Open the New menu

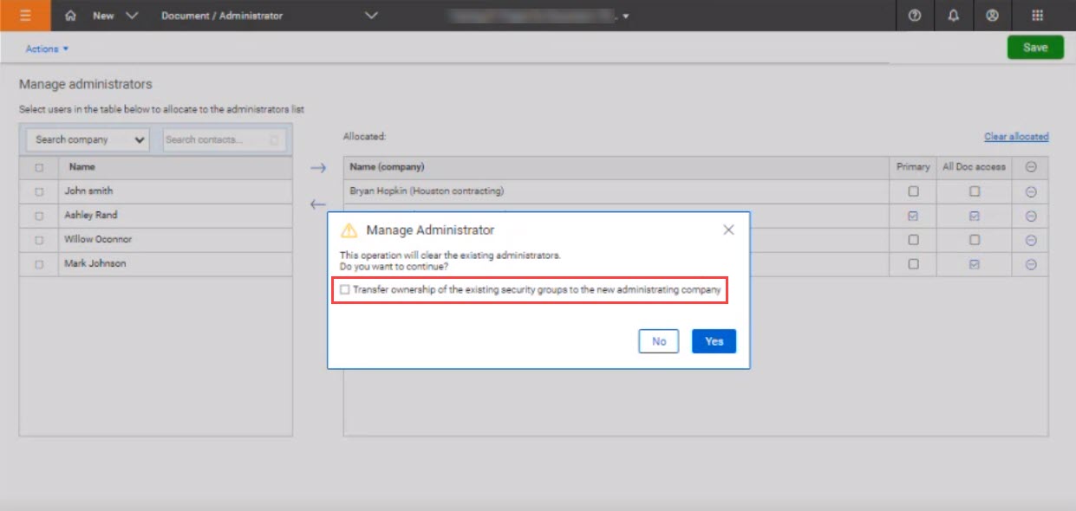(115, 16)
